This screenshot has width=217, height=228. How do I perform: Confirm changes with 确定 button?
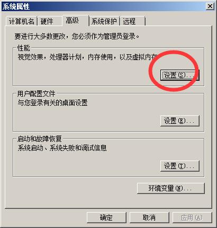[106, 217]
